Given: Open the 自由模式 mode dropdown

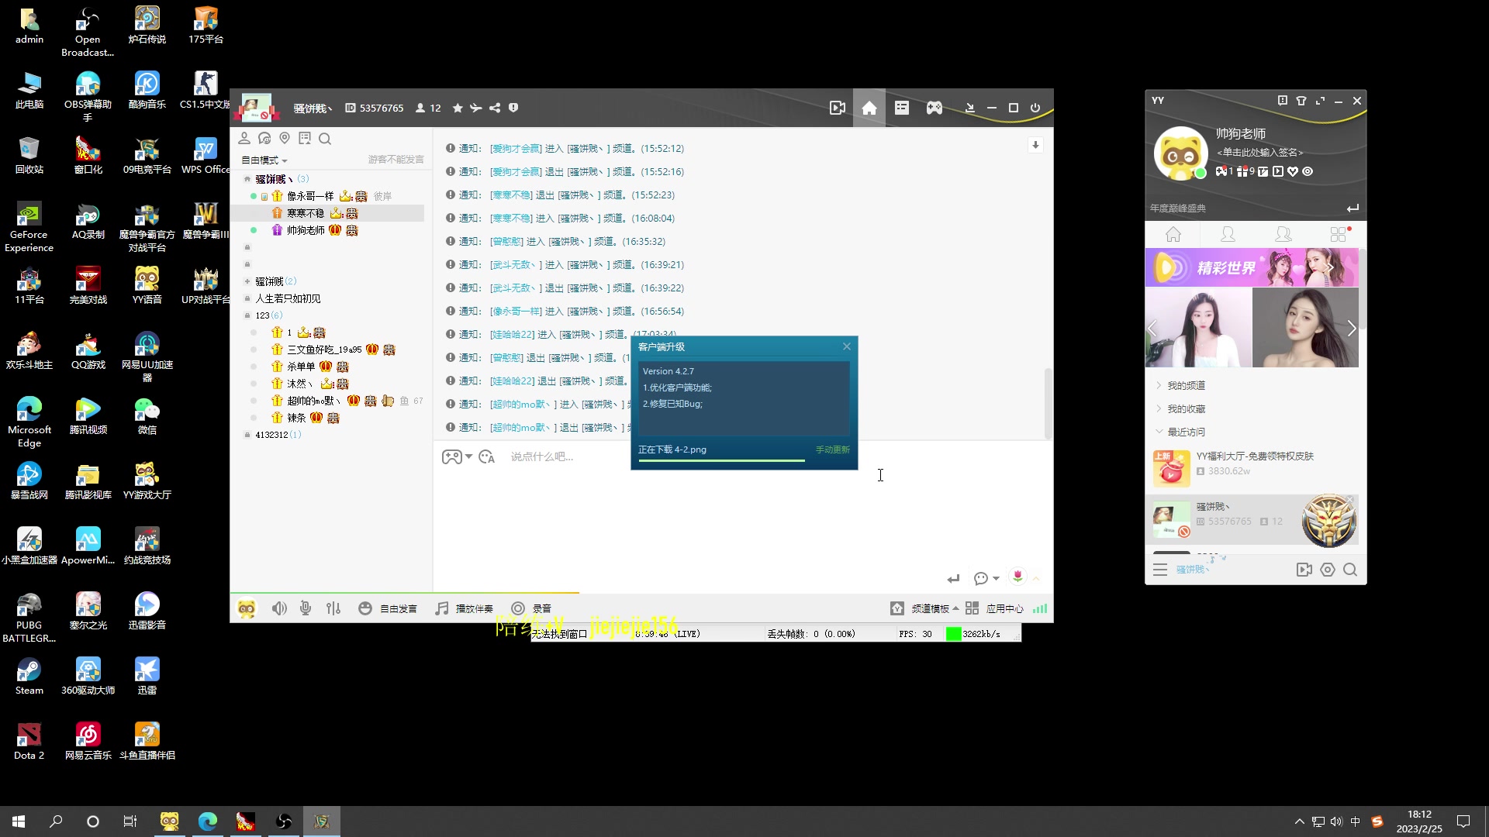Looking at the screenshot, I should tap(264, 160).
